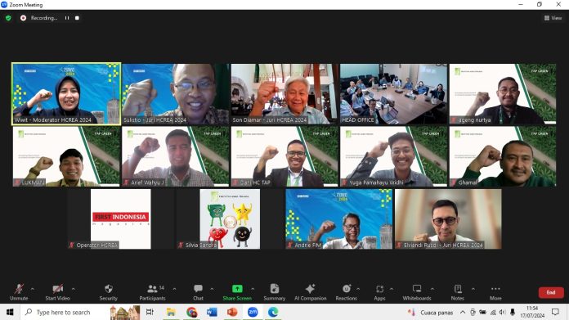569x320 pixels.
Task: Open the Participants panel
Action: pyautogui.click(x=152, y=289)
